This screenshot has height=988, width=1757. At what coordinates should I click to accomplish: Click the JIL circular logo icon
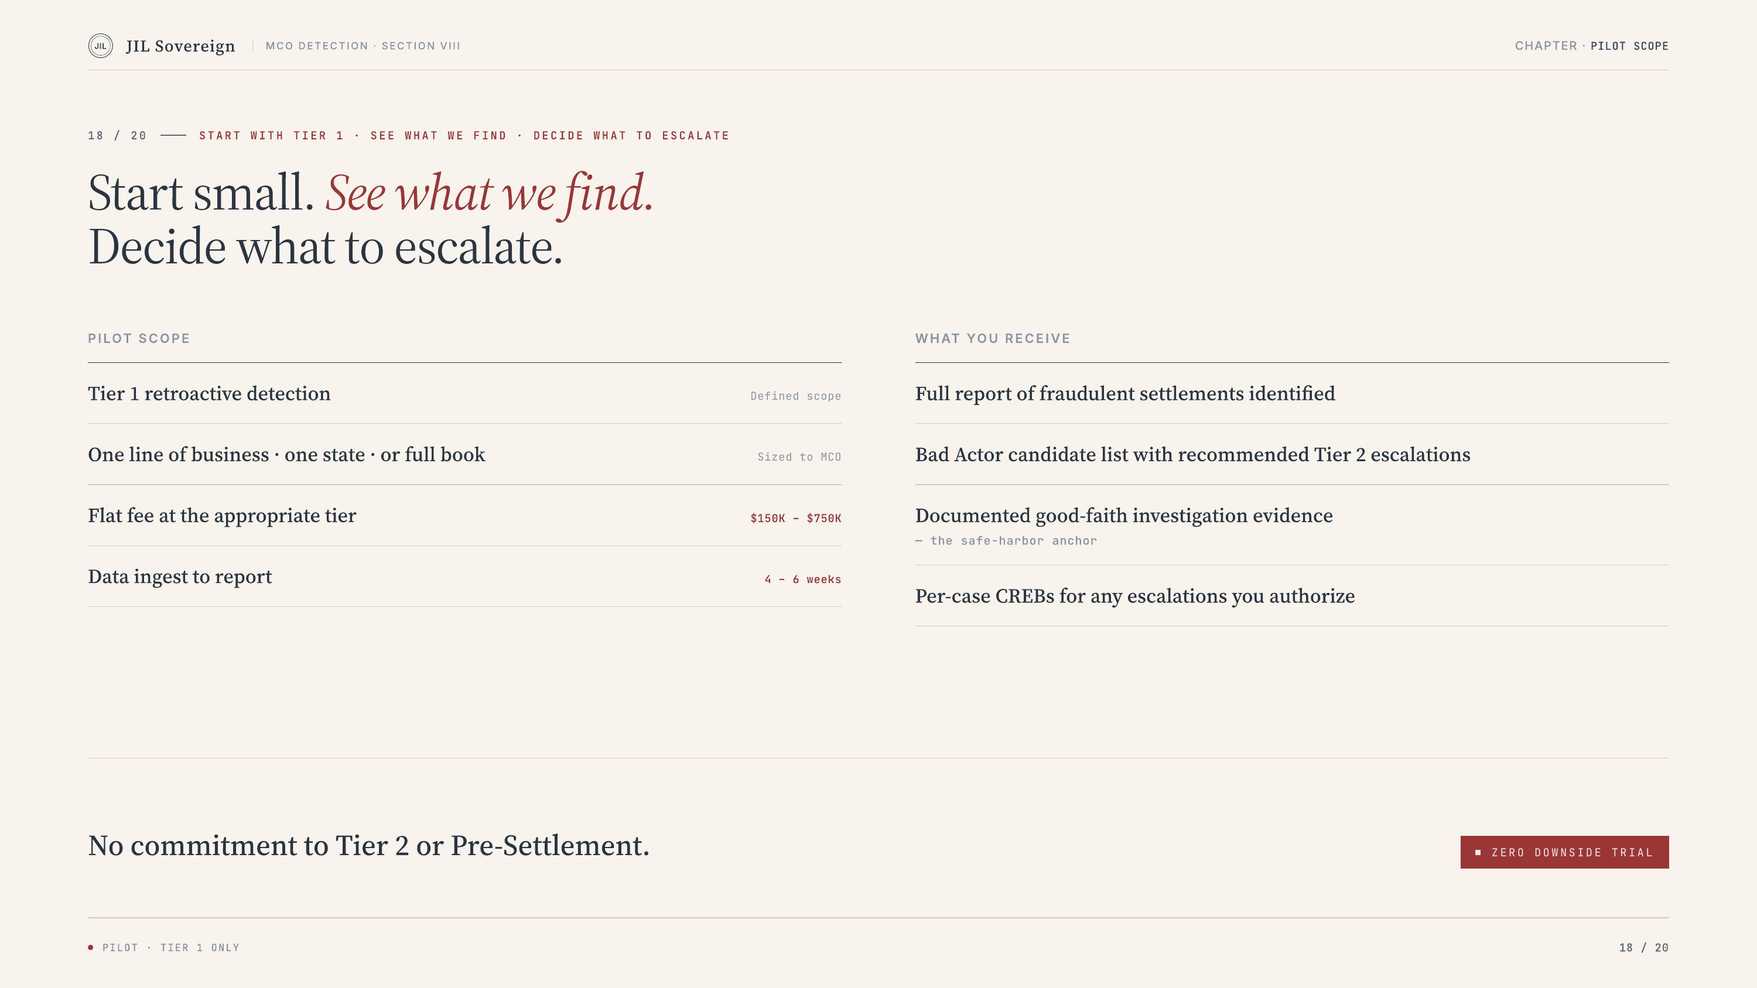click(x=100, y=46)
